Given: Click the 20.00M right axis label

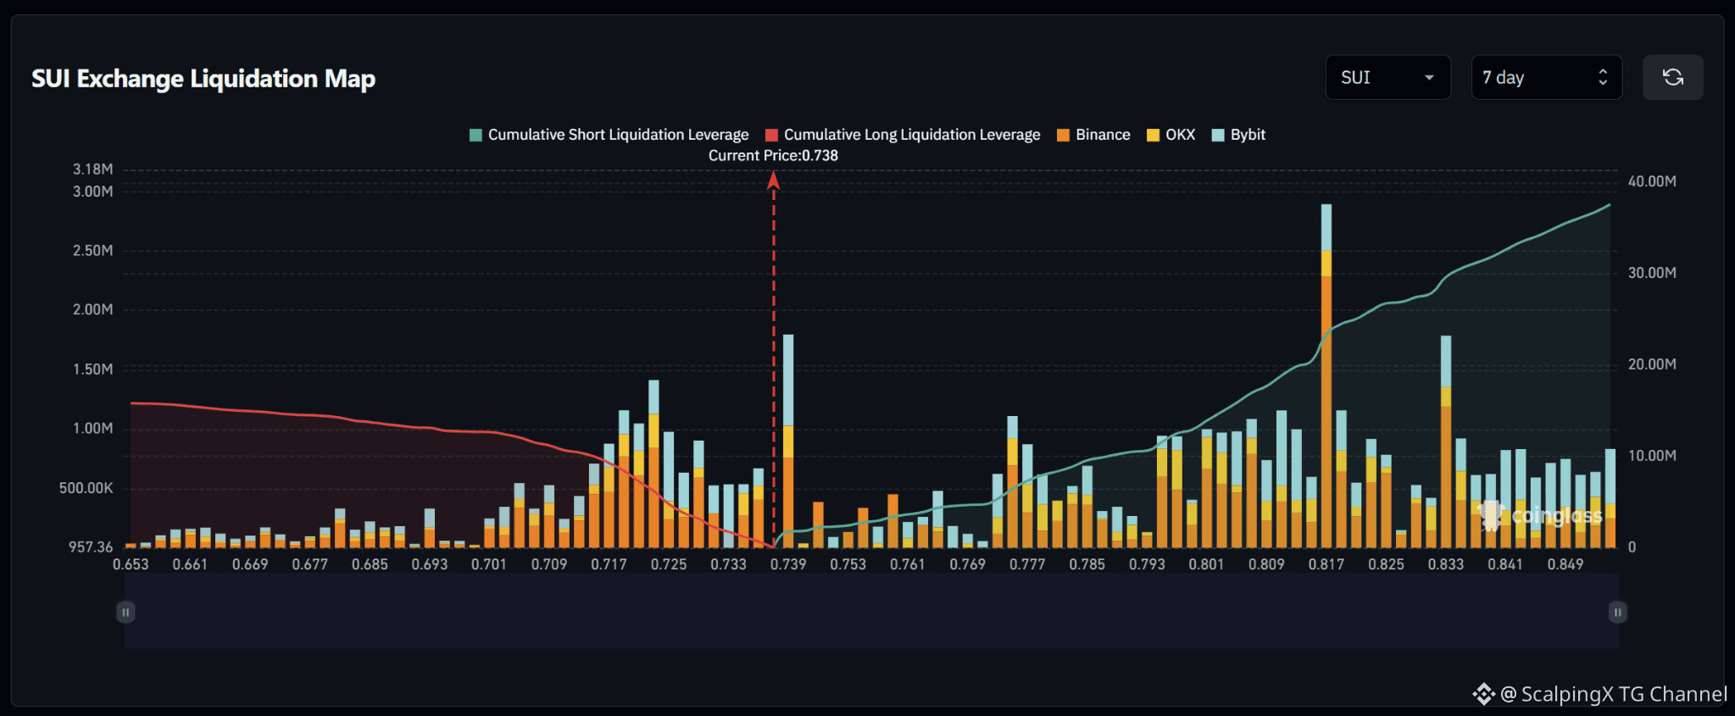Looking at the screenshot, I should (x=1652, y=364).
